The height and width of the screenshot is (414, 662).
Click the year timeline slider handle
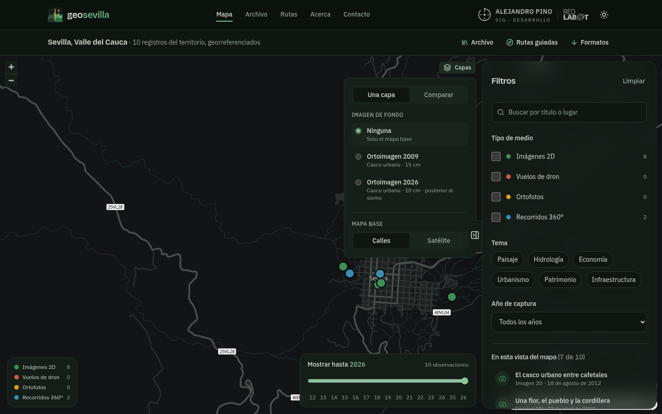click(x=465, y=381)
